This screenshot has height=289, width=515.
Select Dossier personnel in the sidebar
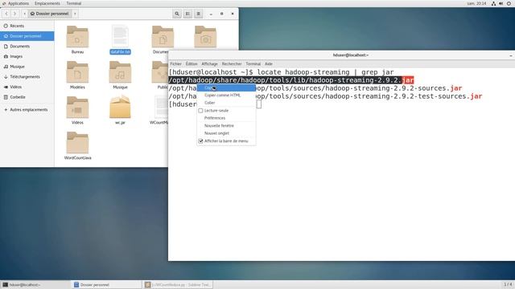pyautogui.click(x=27, y=36)
